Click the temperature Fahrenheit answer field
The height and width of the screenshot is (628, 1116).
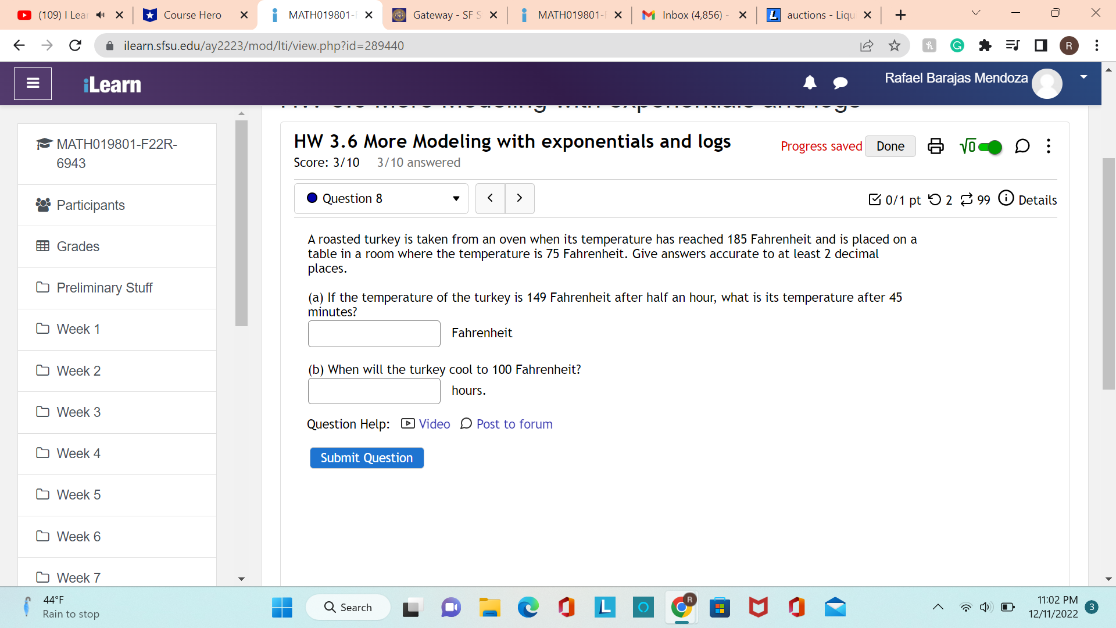(x=374, y=334)
